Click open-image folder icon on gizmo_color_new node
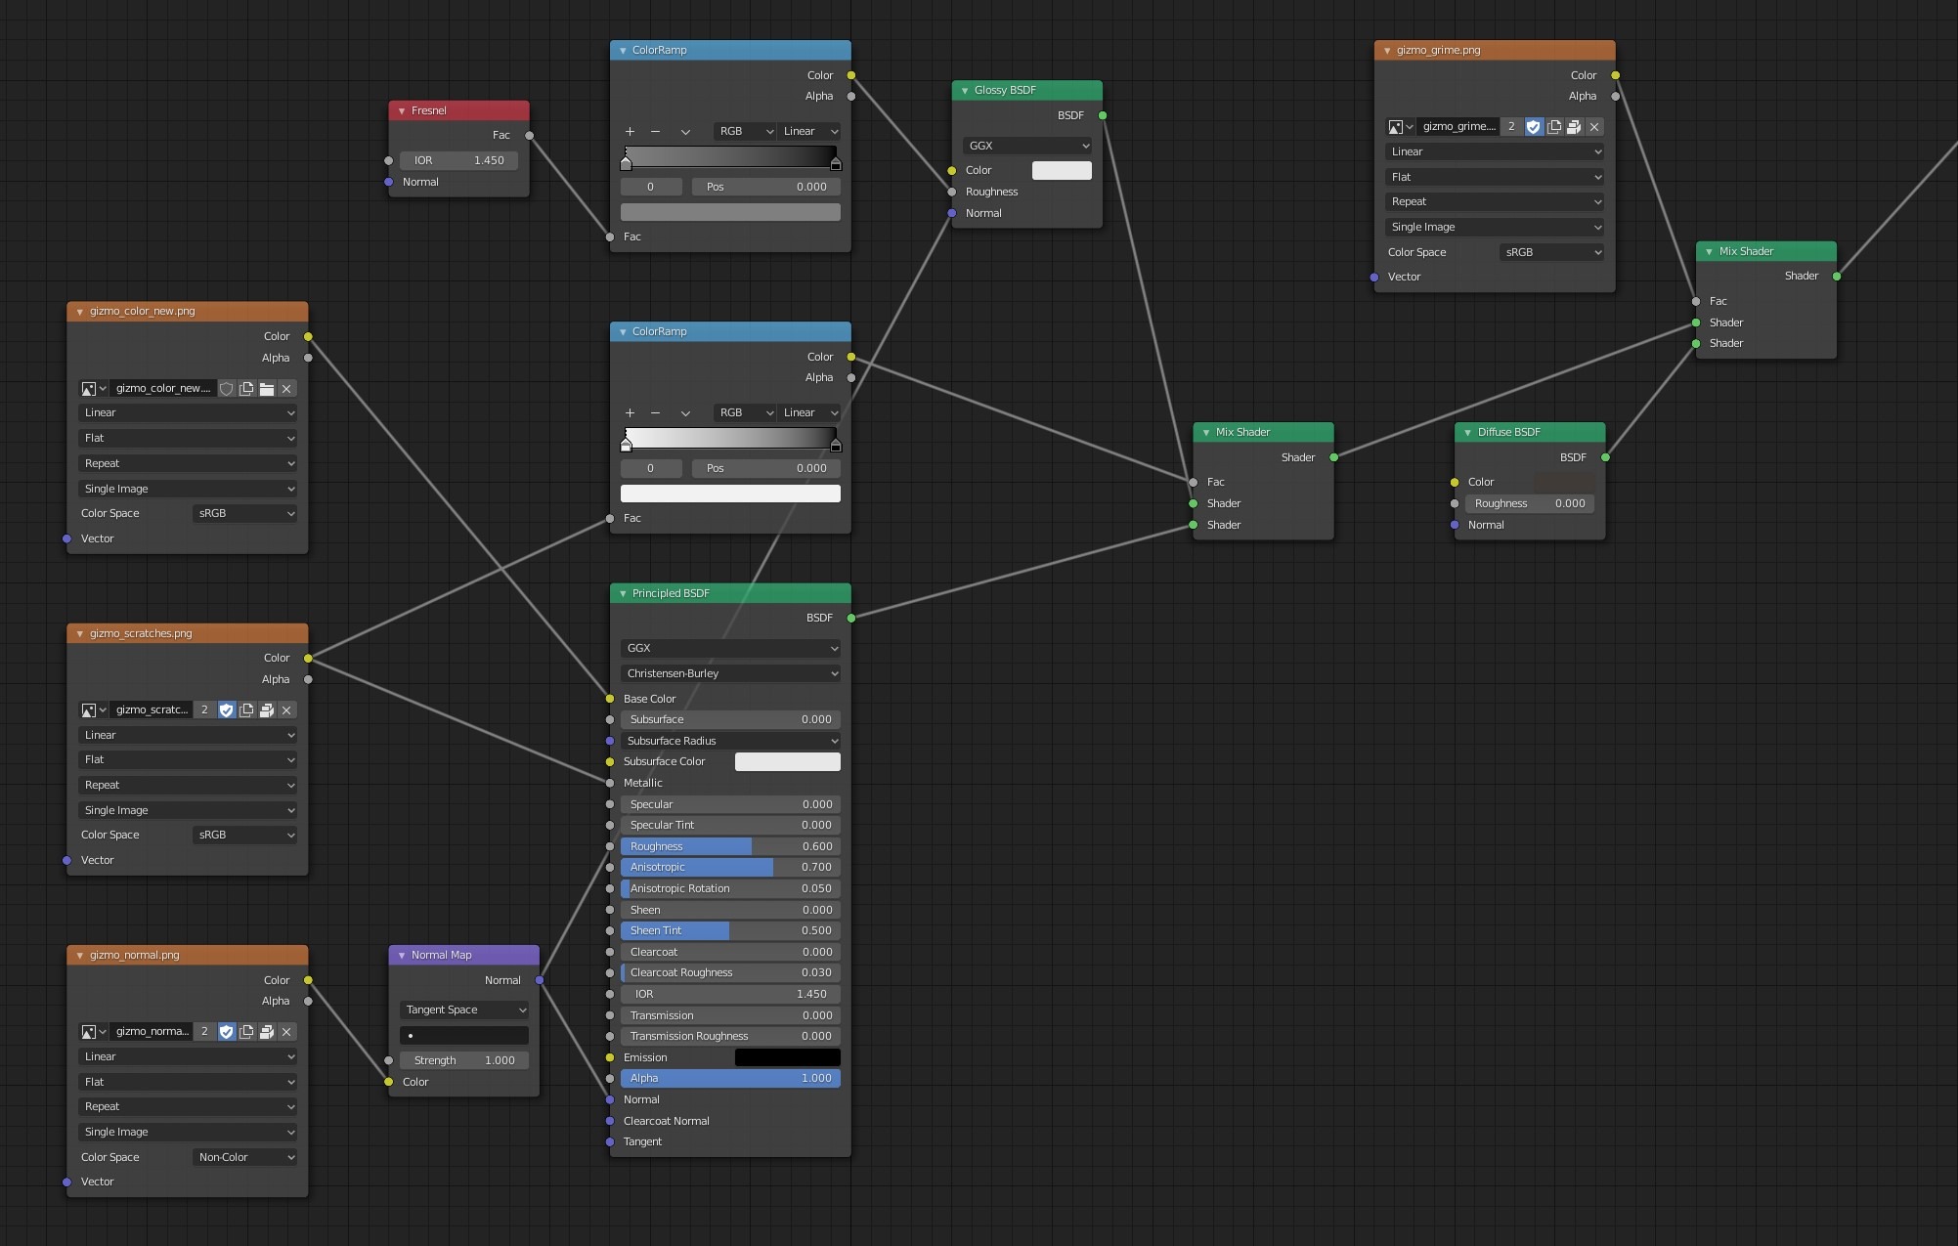The height and width of the screenshot is (1246, 1958). (x=267, y=389)
